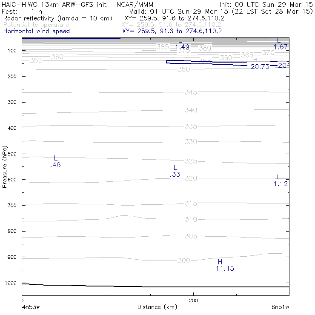Click the 'Fcst: 1 h' forecast text
This screenshot has width=315, height=315.
(x=22, y=11)
